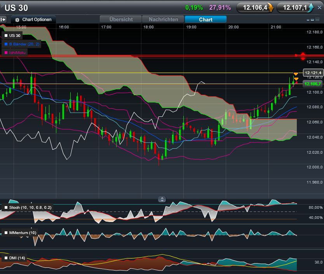Open Chart Optionen via the gear icon

coord(17,19)
